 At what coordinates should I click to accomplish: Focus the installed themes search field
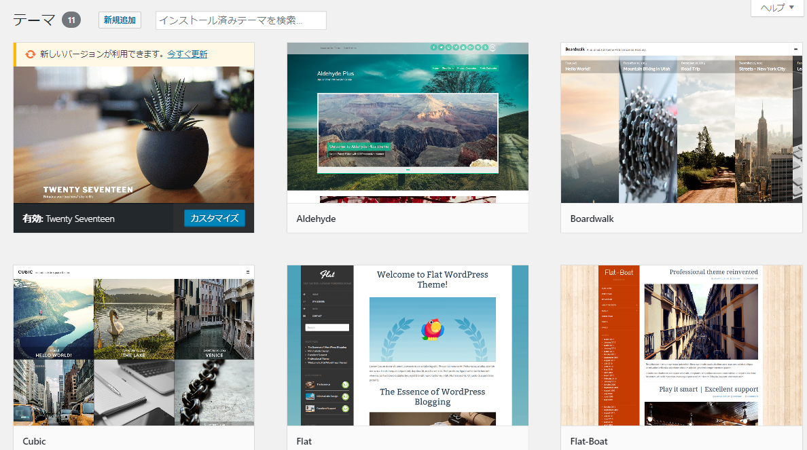point(241,20)
